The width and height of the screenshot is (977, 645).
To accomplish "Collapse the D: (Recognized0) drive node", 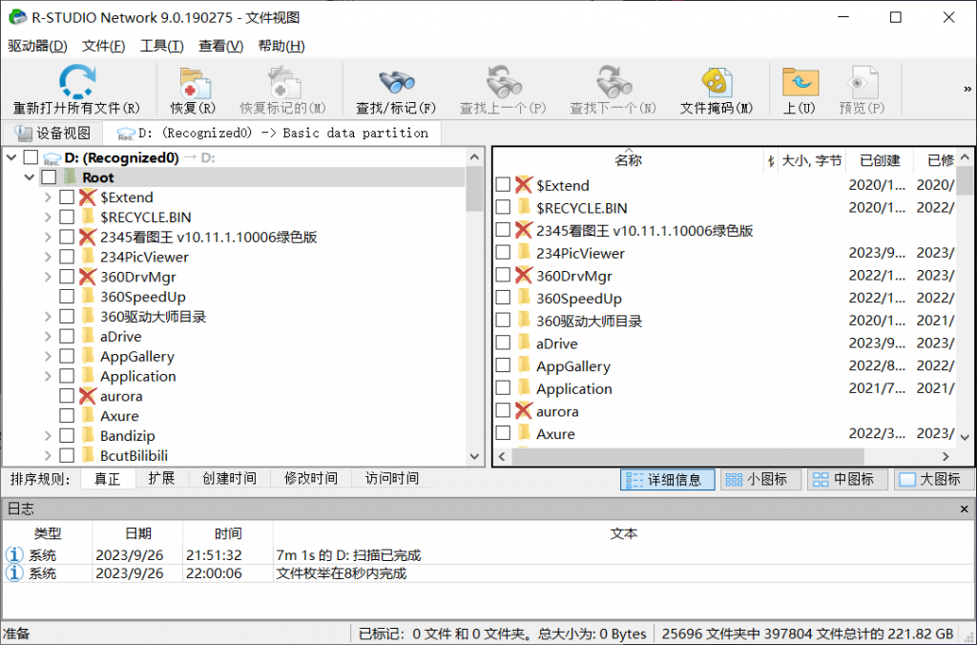I will (11, 157).
